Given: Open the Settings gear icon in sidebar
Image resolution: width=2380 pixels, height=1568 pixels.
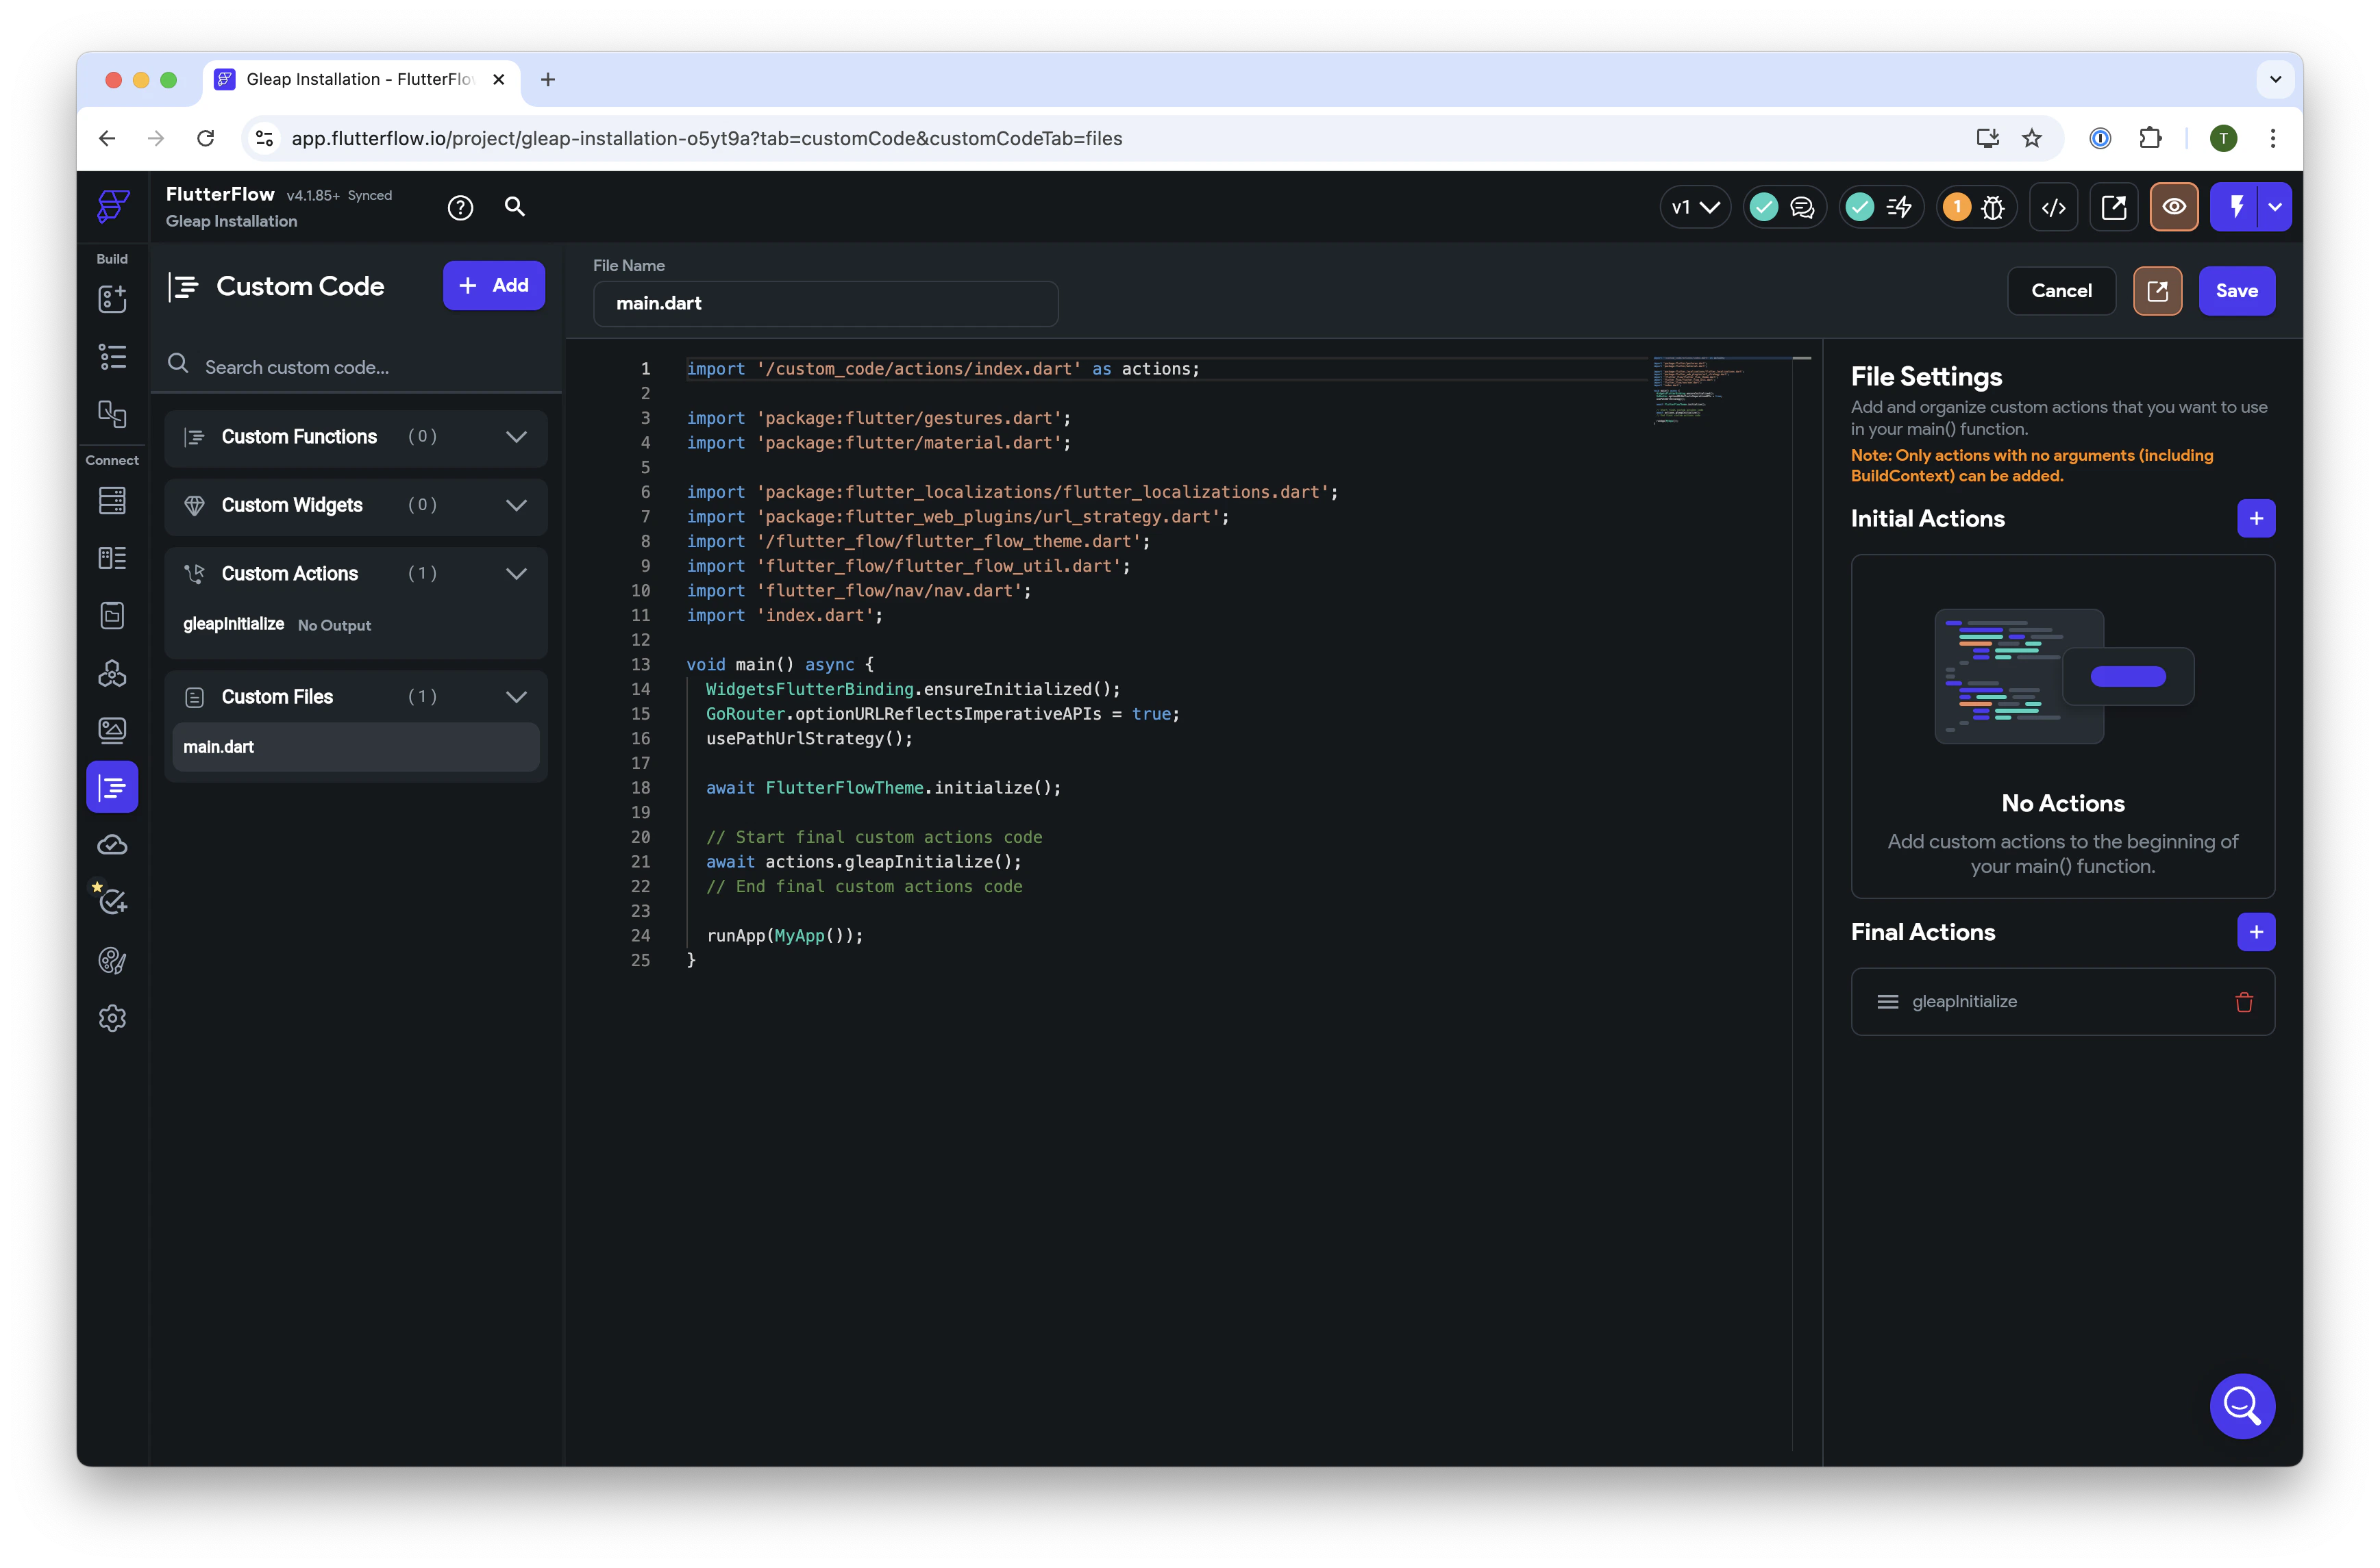Looking at the screenshot, I should tap(112, 1018).
